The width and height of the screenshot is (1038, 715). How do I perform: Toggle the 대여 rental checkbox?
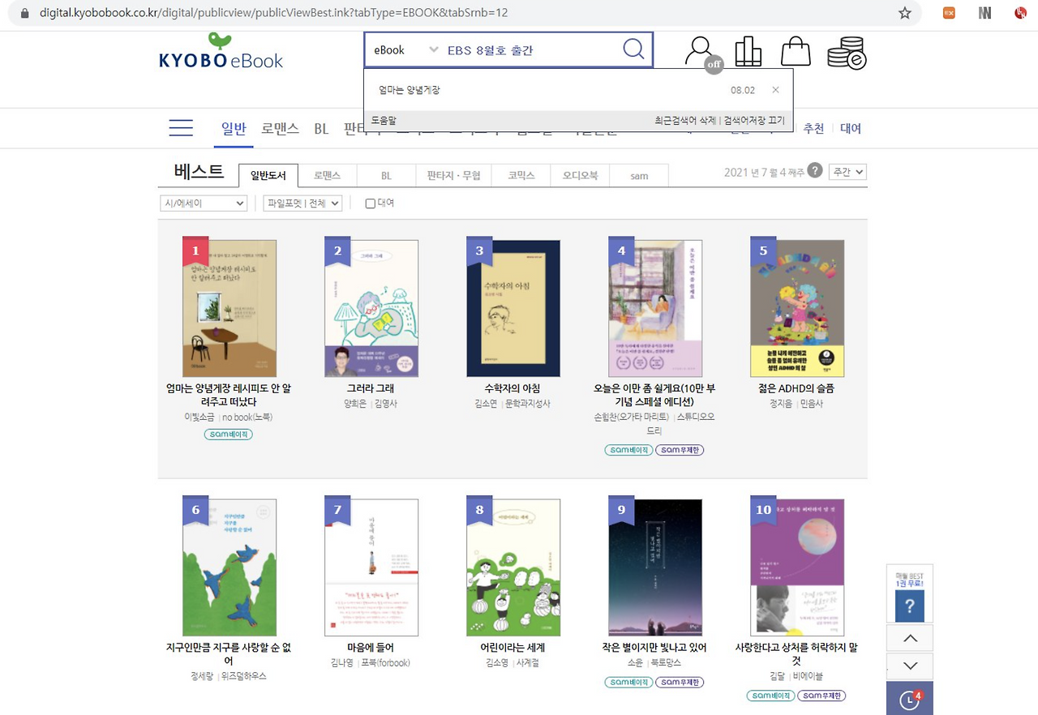click(x=371, y=203)
